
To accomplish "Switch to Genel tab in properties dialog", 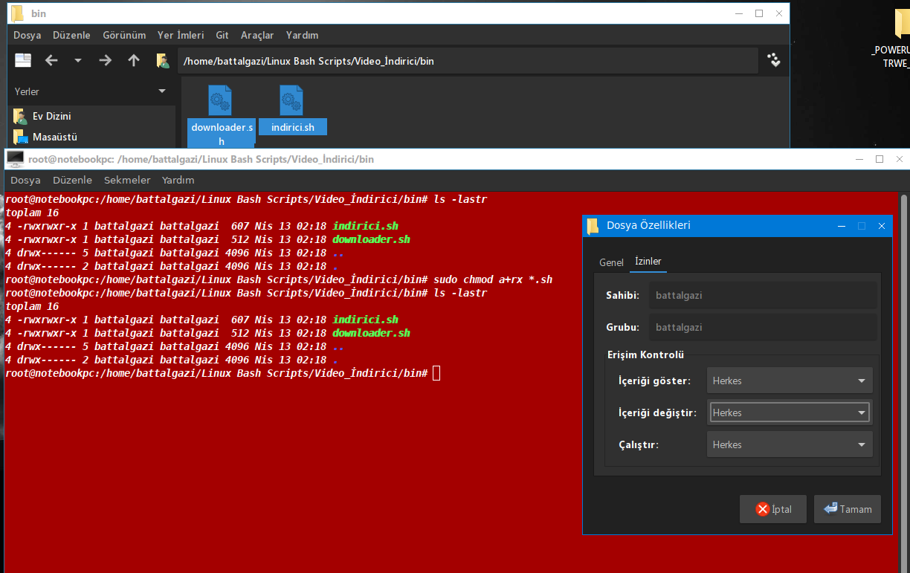I will point(611,262).
